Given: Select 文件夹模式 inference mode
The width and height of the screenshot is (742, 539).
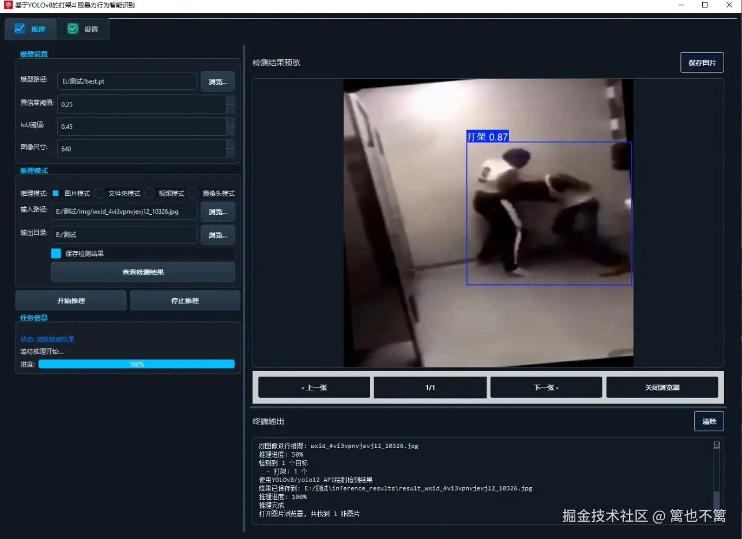Looking at the screenshot, I should pos(99,193).
